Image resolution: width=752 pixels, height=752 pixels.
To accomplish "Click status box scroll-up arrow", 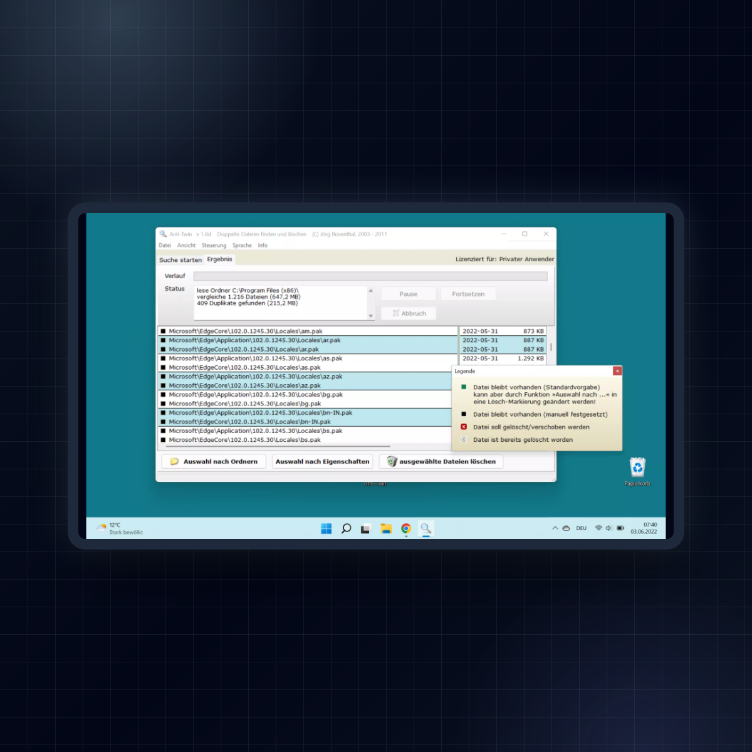I will 370,291.
